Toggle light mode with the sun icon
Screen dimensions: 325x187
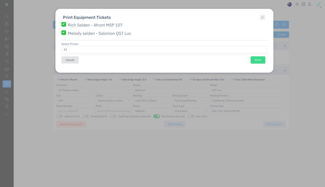[297, 4]
